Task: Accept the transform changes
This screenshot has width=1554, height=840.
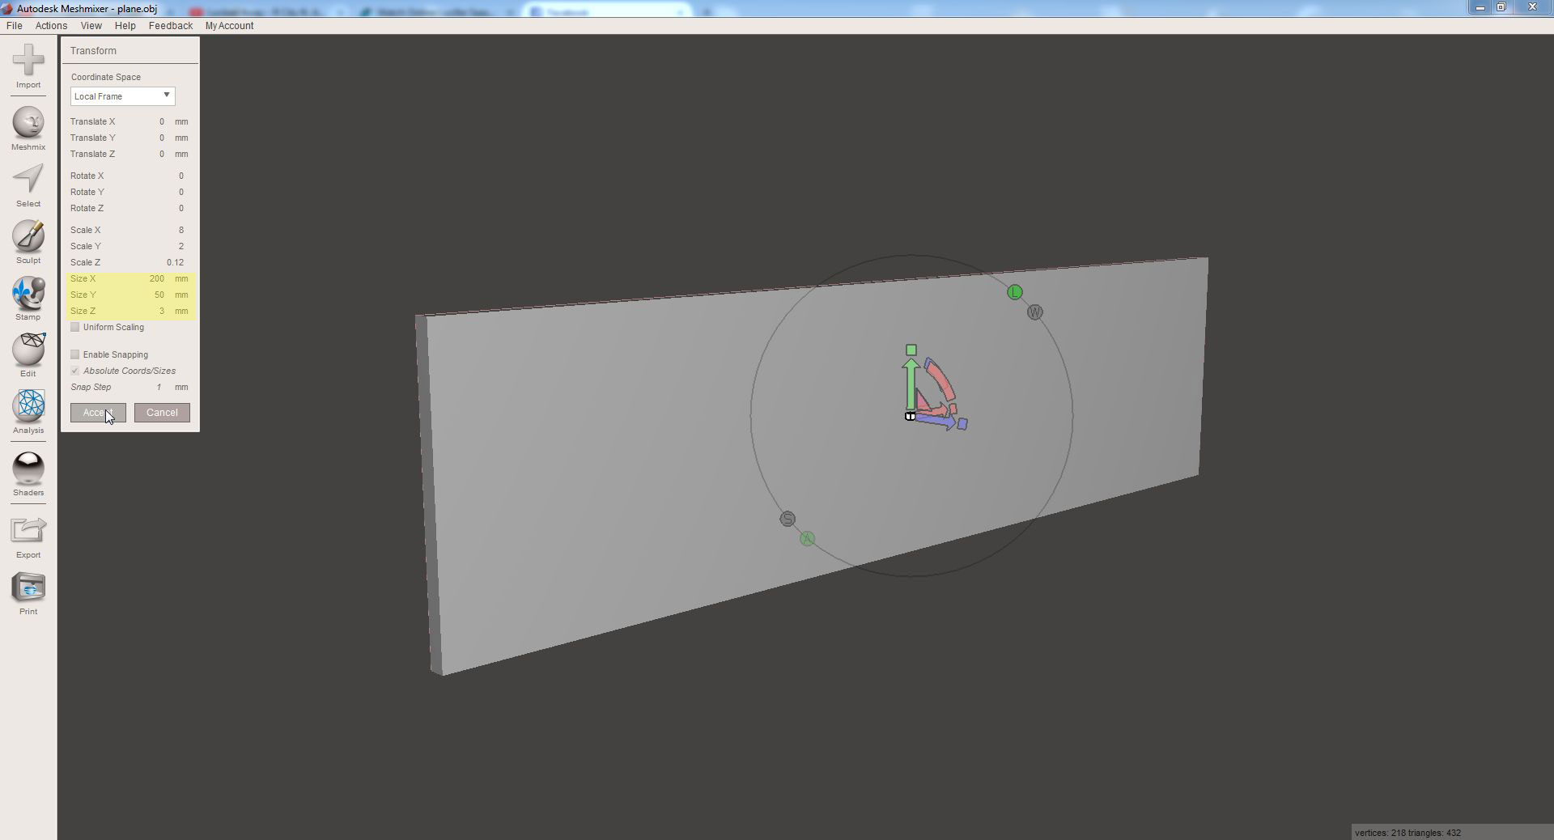Action: (98, 413)
